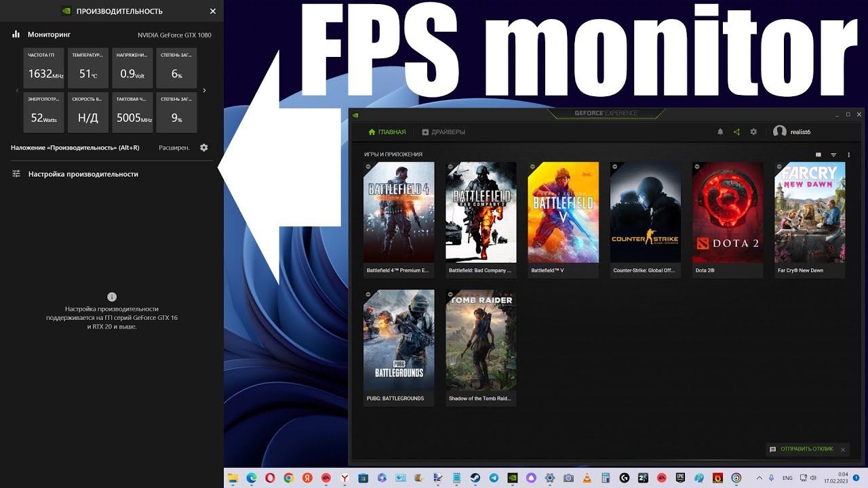
Task: Open the realist6 account menu
Action: [792, 132]
